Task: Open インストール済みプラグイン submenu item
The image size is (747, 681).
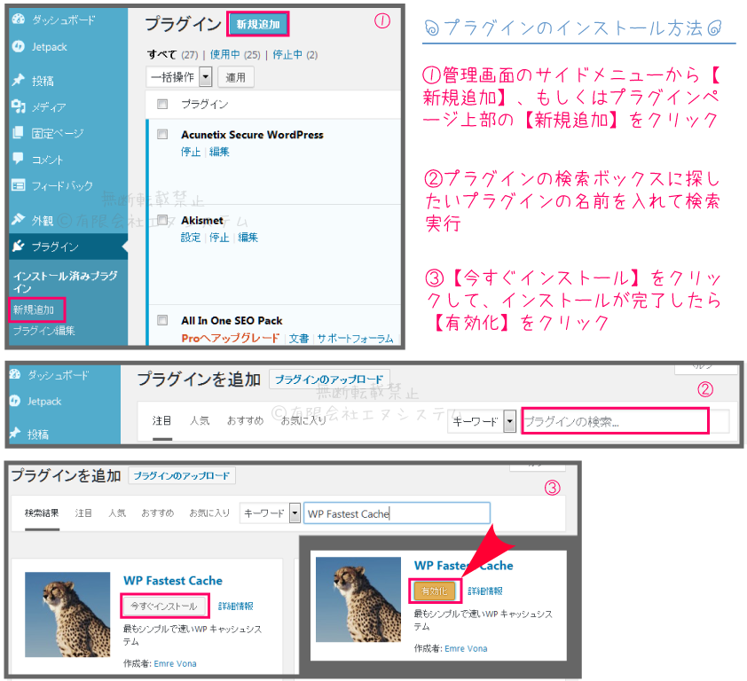Action: pos(66,281)
